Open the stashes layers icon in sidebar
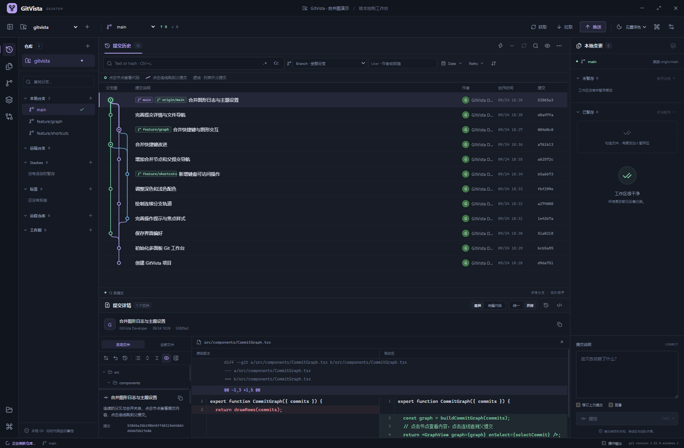Screen dimensions: 684x448 tap(9, 100)
